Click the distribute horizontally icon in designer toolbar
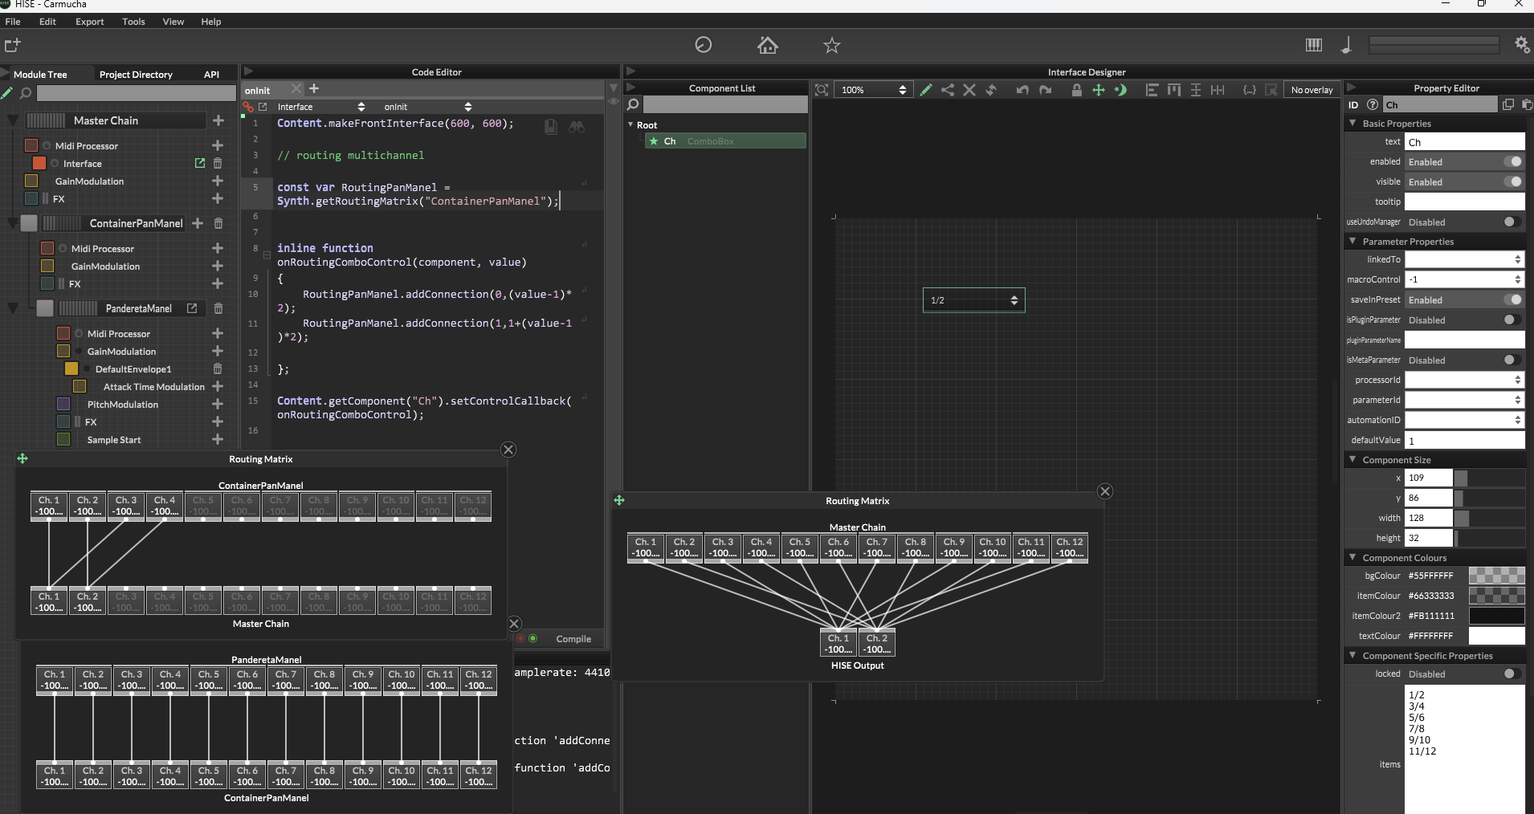 point(1218,90)
